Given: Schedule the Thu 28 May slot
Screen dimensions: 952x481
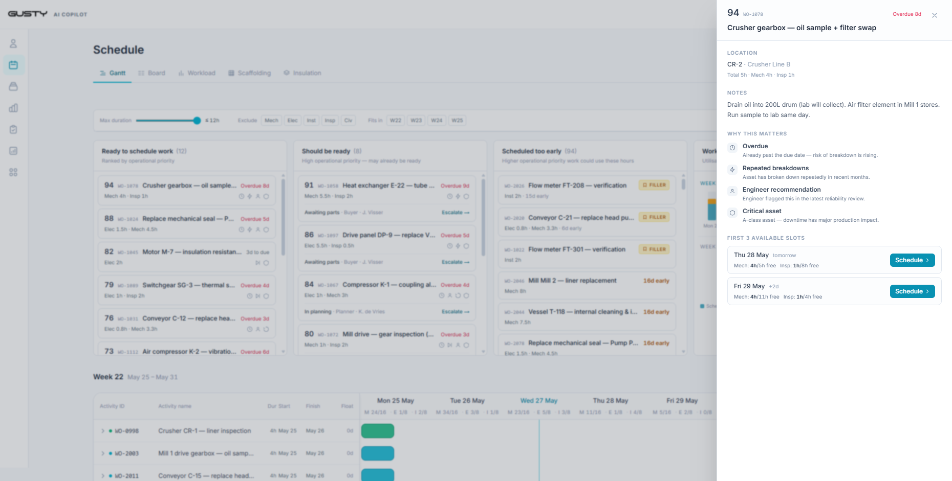Looking at the screenshot, I should [x=912, y=260].
